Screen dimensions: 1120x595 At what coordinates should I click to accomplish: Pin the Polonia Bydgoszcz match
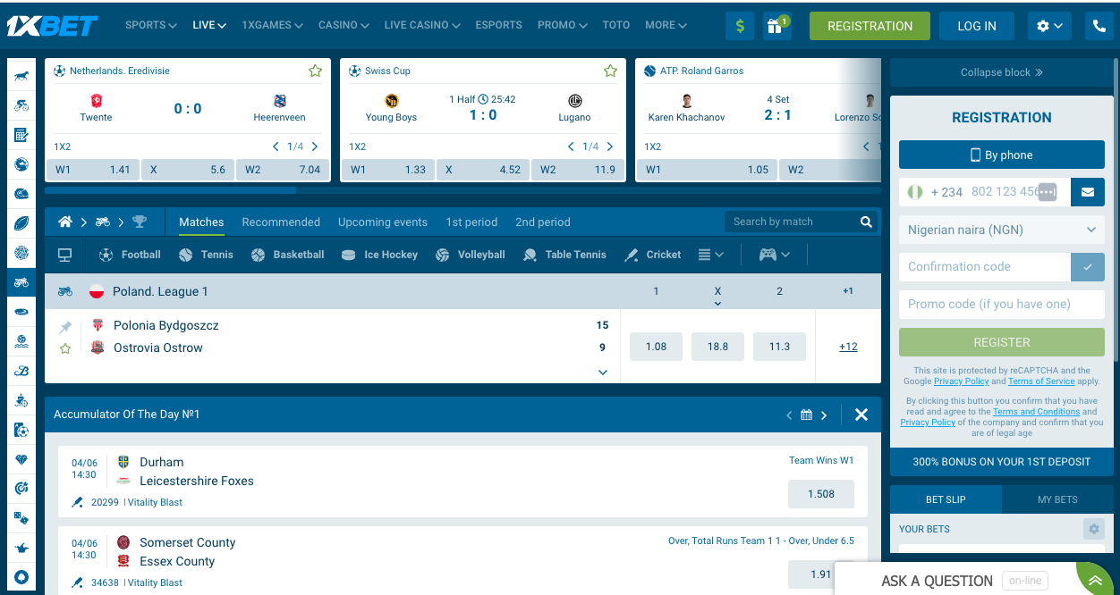(65, 328)
